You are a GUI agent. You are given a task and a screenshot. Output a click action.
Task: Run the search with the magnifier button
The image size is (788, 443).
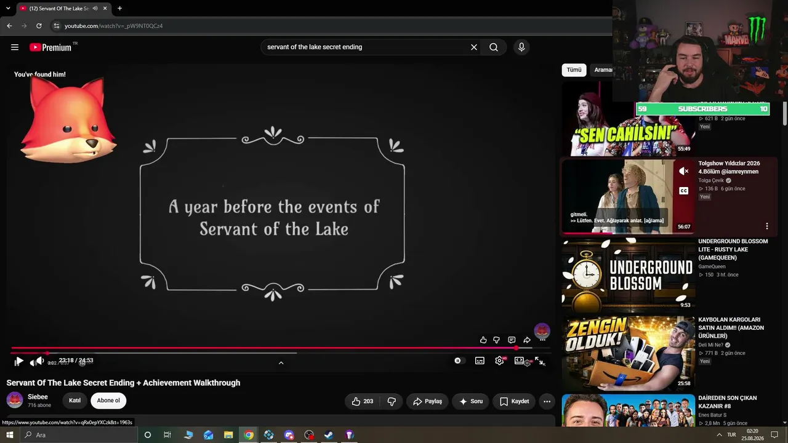click(494, 47)
